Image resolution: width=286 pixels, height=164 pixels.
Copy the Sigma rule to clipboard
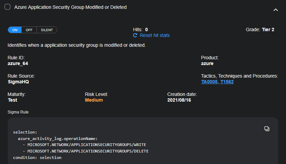[x=267, y=128]
